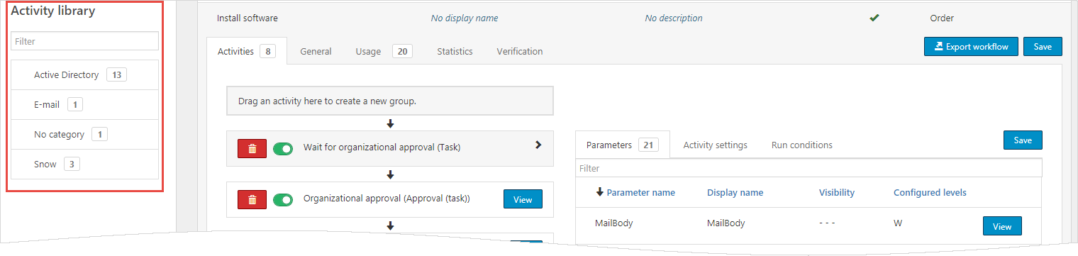Toggle off Organizational approval (Approval task) switch
1078x256 pixels.
pyautogui.click(x=283, y=200)
